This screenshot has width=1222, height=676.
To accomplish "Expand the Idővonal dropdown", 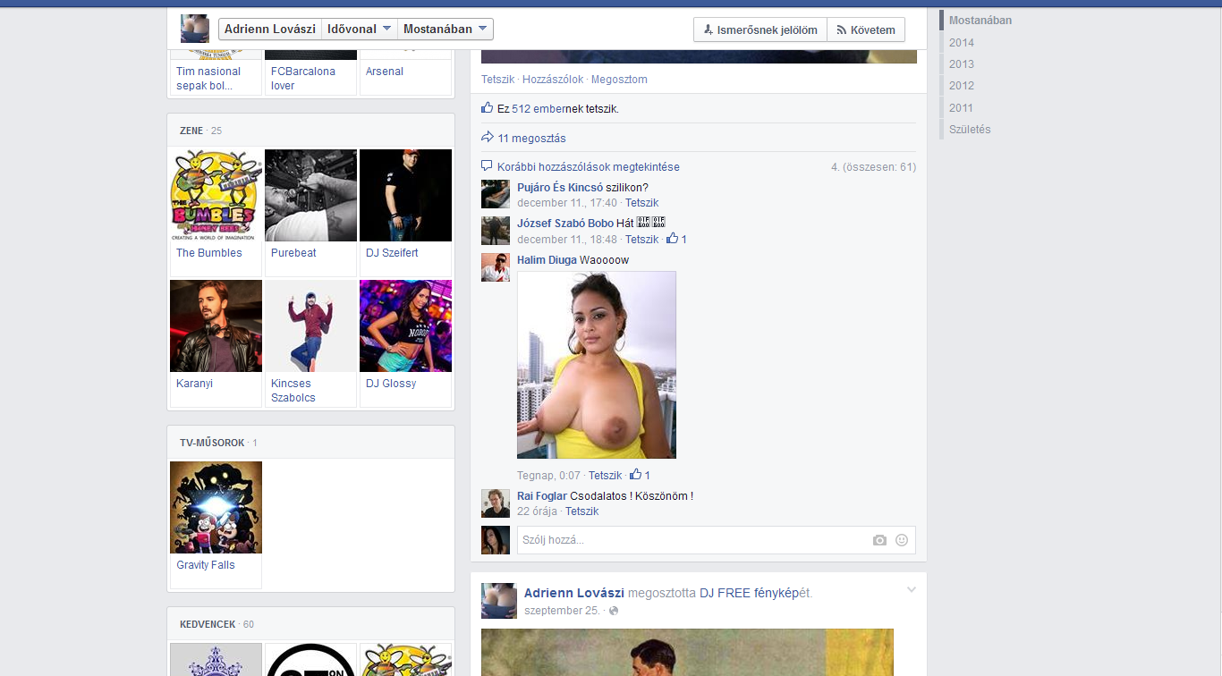I will click(359, 29).
